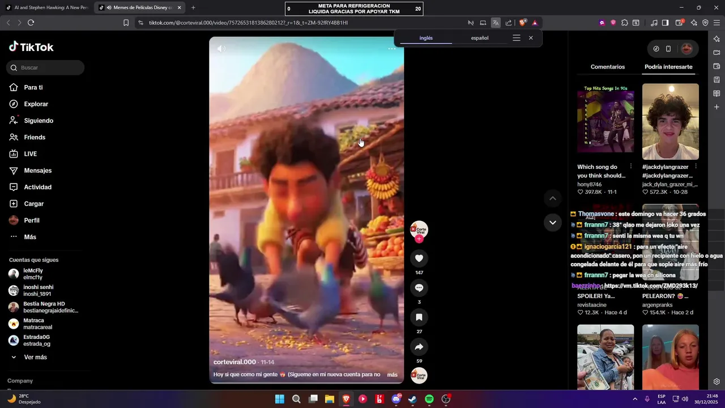Save the video with bookmark icon
Screen dimensions: 725x408
[x=419, y=317]
